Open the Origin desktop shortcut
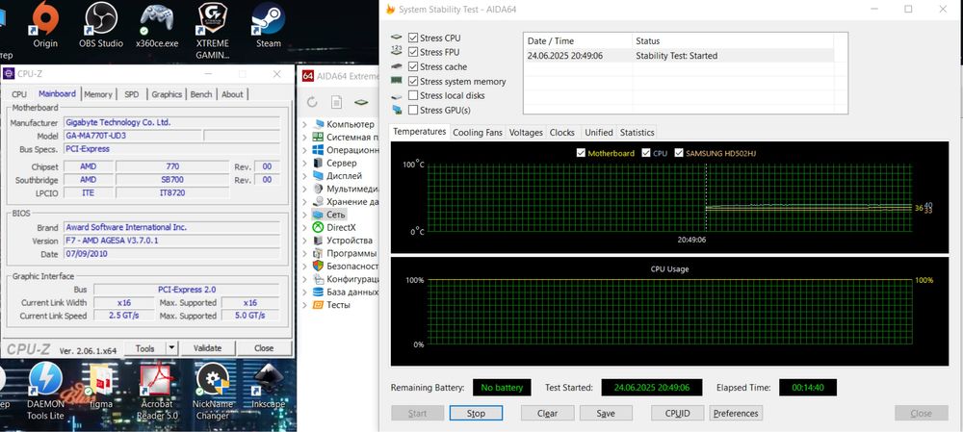The height and width of the screenshot is (432, 963). pos(45,25)
